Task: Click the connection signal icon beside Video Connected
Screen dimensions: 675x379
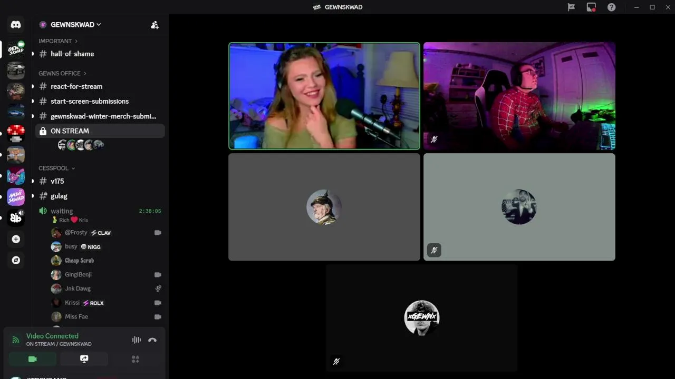Action: [x=16, y=340]
